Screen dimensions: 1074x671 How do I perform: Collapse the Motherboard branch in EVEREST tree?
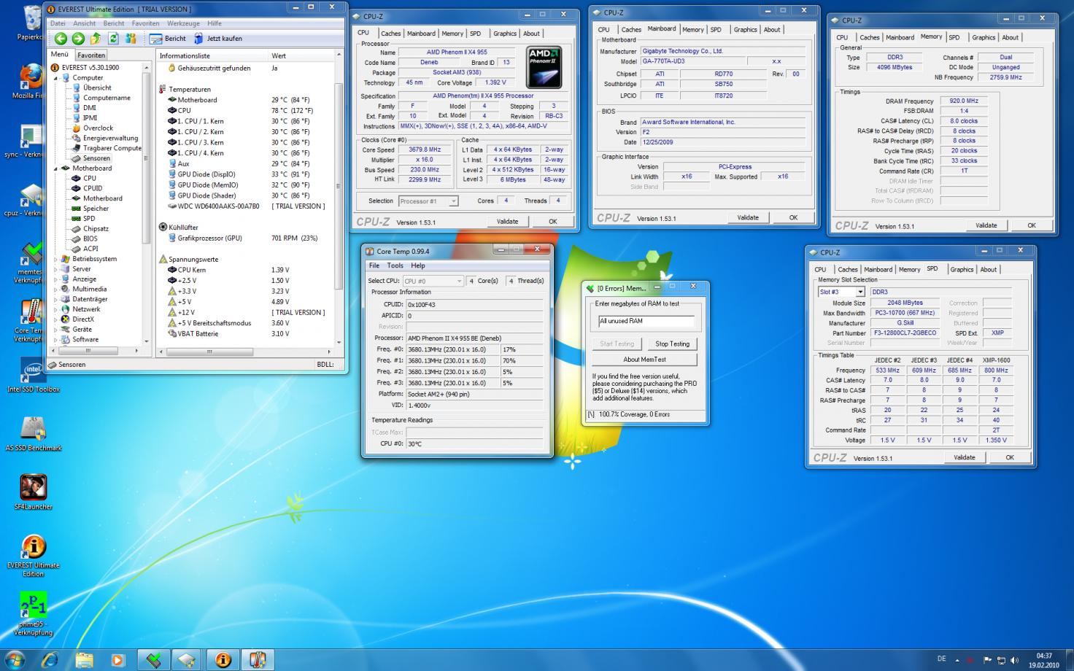[x=56, y=168]
